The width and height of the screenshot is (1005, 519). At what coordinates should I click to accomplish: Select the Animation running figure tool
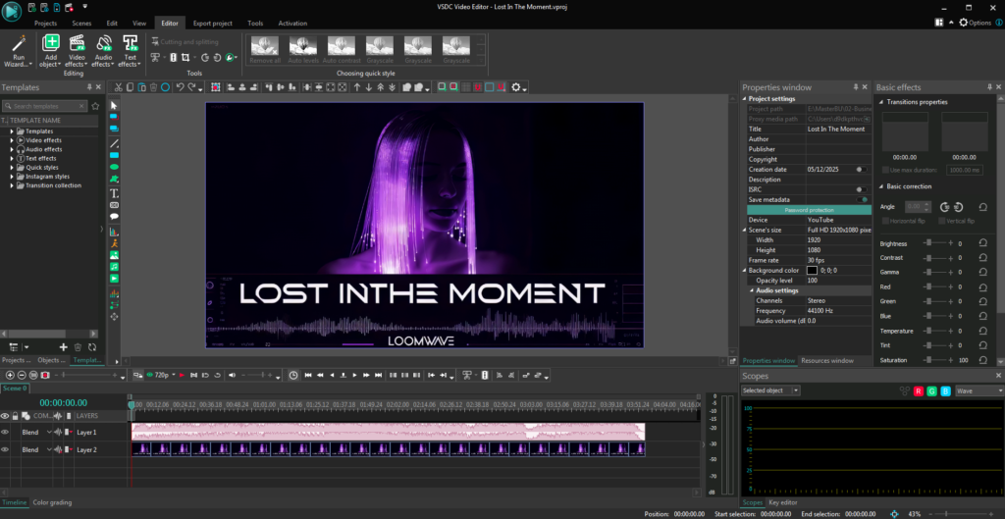pos(114,243)
